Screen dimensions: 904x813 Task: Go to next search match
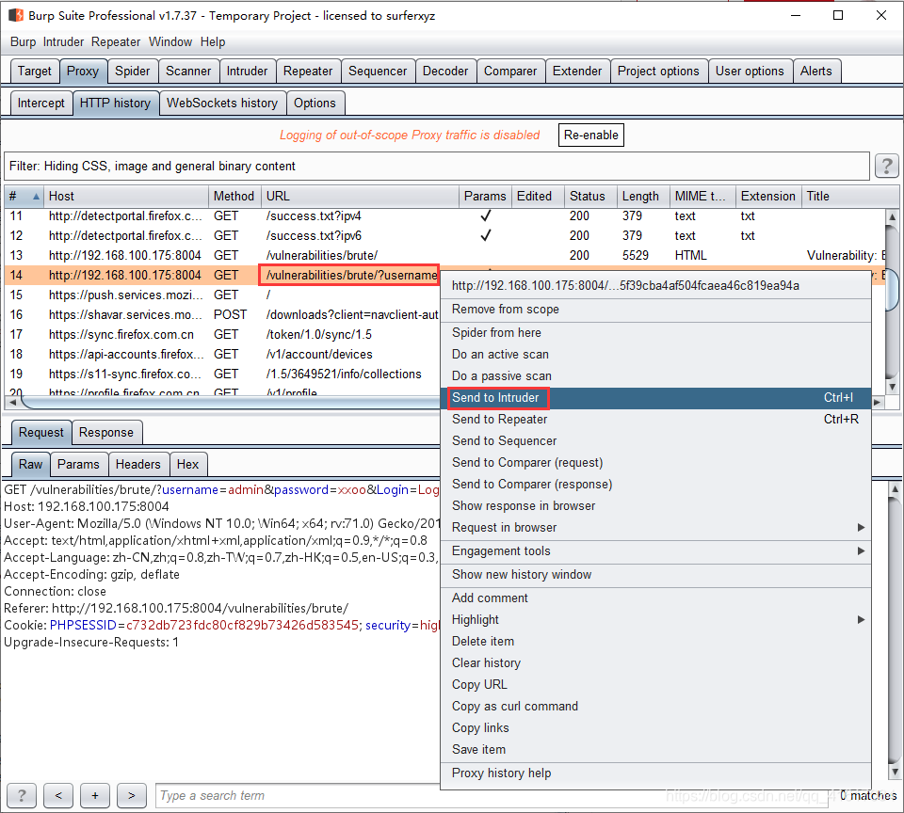point(132,796)
